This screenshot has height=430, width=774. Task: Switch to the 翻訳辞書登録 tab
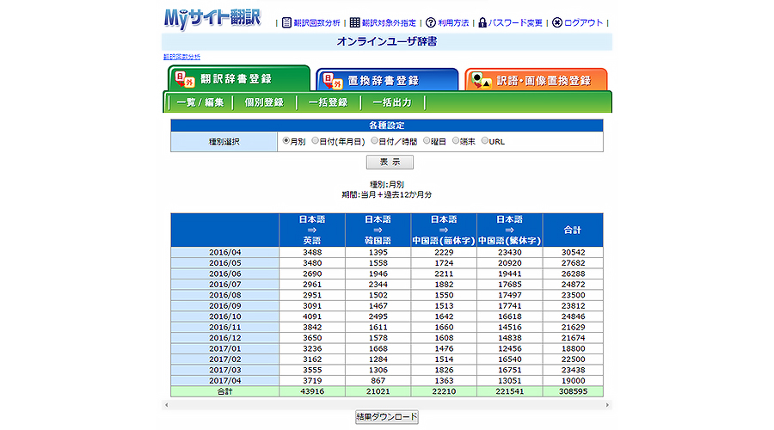(x=239, y=78)
